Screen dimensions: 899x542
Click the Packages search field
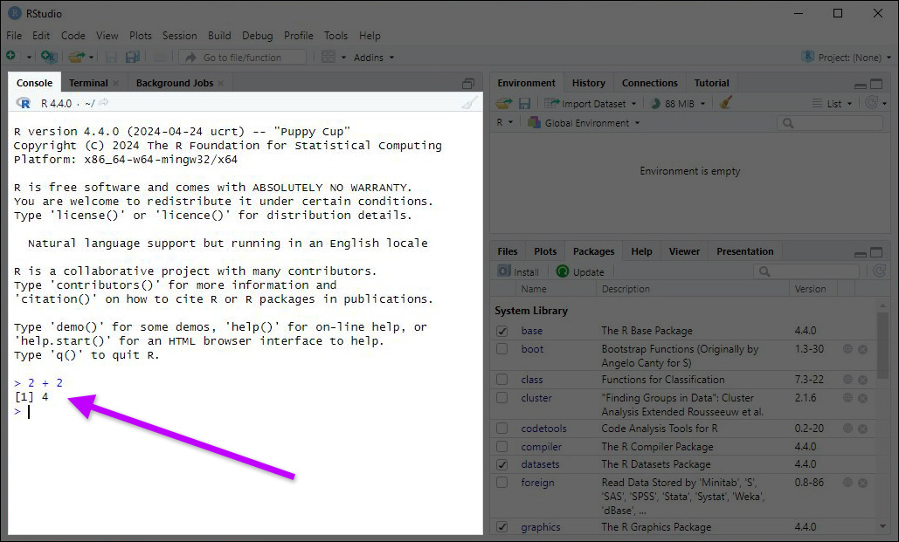806,271
